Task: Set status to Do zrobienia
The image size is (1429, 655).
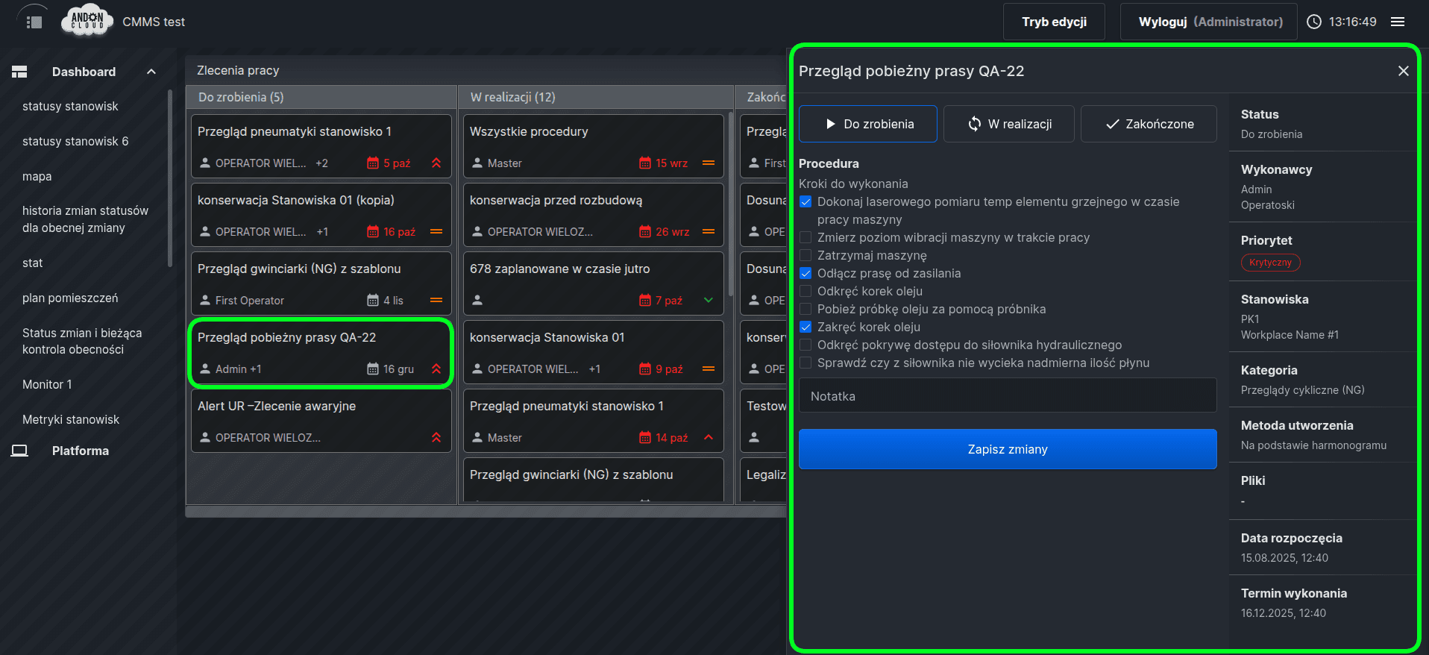Action: click(868, 124)
